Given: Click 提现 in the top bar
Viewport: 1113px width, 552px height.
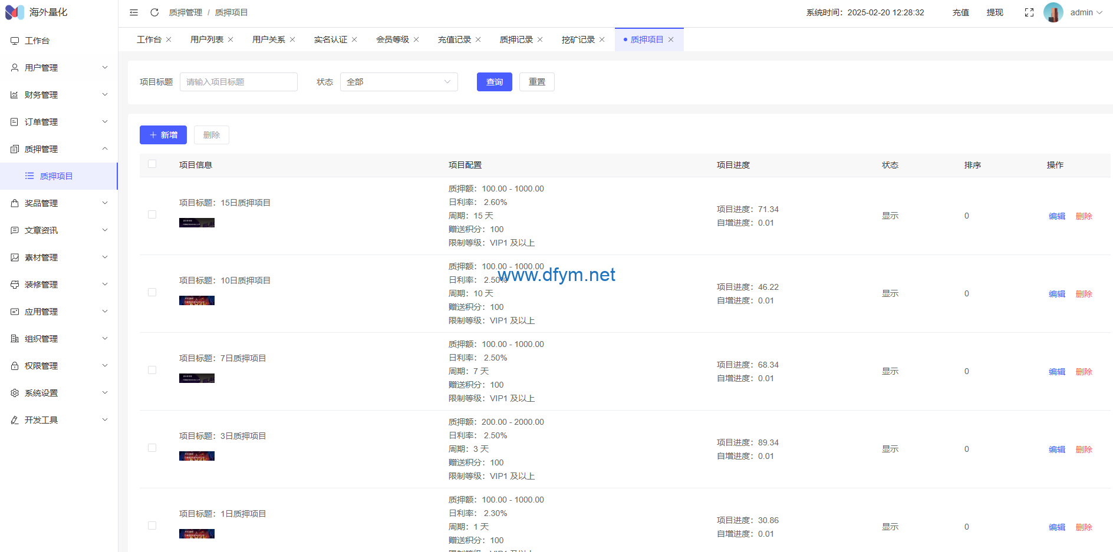Looking at the screenshot, I should pos(995,12).
